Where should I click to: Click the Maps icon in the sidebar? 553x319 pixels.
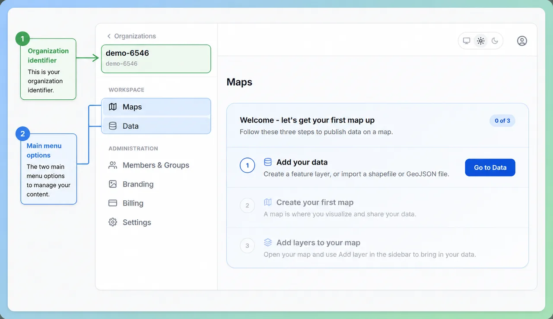click(x=113, y=107)
